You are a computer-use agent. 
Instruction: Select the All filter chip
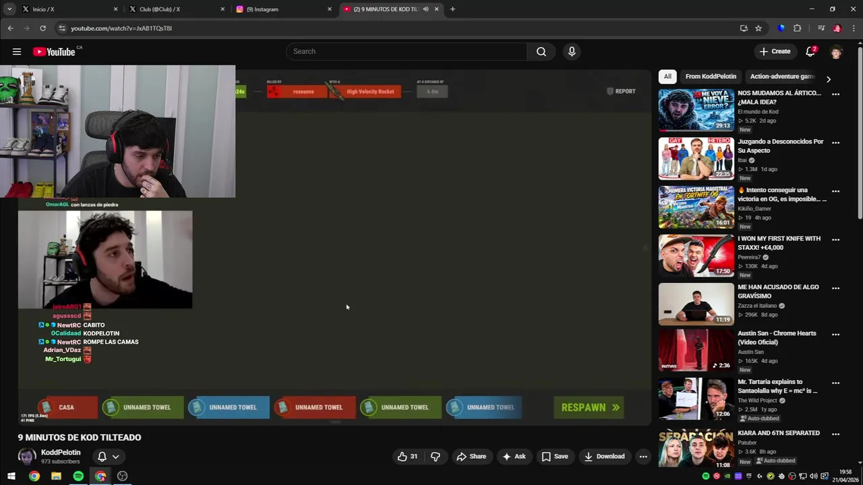pyautogui.click(x=667, y=77)
